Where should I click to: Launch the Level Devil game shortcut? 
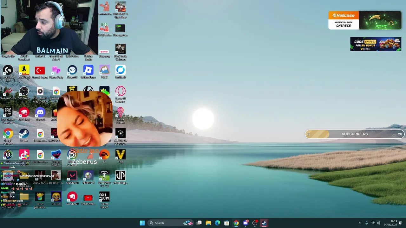coord(24,72)
